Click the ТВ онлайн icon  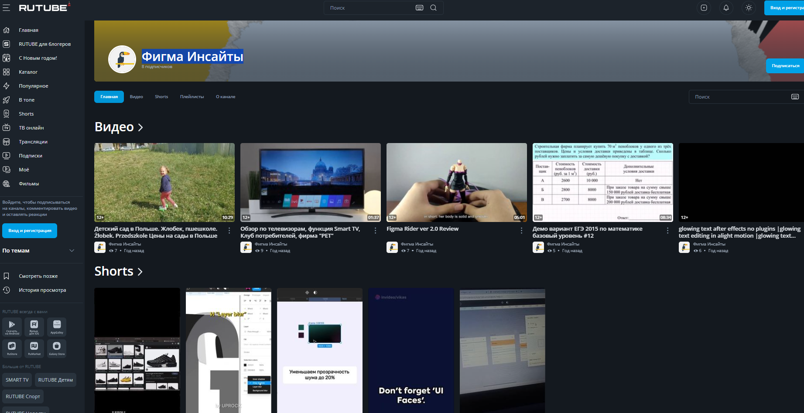pos(6,128)
